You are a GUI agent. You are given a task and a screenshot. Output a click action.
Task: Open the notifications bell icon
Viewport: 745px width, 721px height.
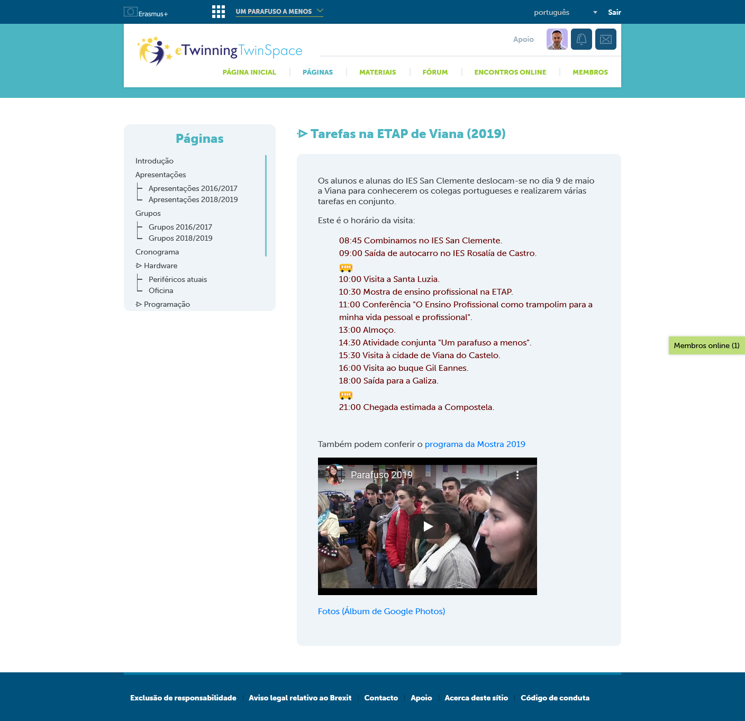tap(582, 39)
